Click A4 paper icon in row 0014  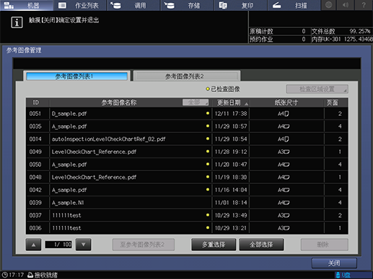click(x=284, y=139)
